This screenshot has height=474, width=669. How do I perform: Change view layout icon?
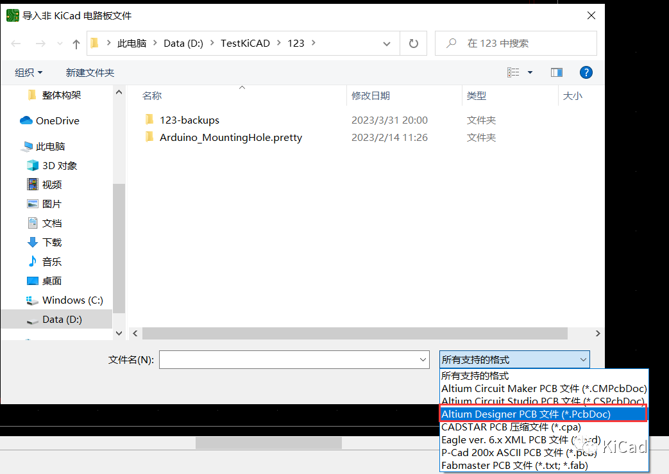tap(513, 72)
